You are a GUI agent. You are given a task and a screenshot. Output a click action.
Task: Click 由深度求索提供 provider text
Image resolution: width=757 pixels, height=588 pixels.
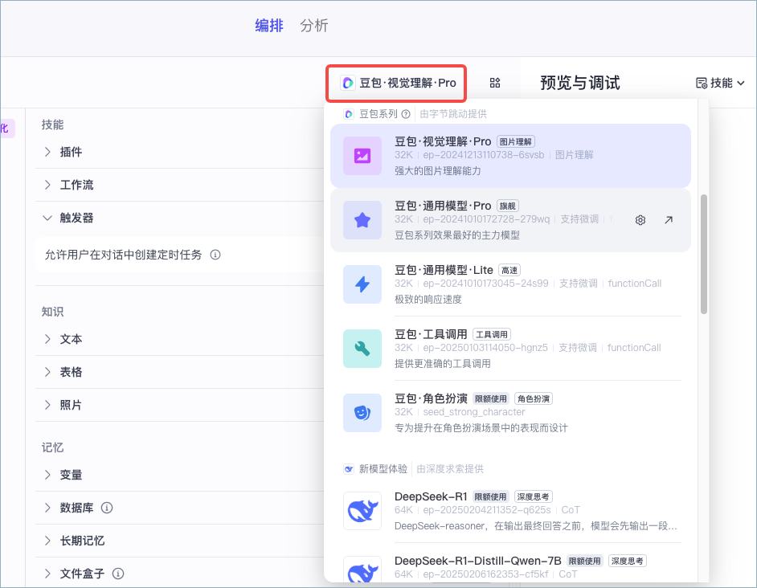(450, 469)
